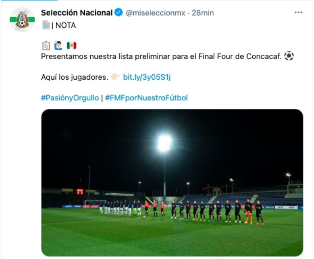This screenshot has width=314, height=259.
Task: Click the 'Aquí los jugadores.' text
Action: [x=74, y=77]
